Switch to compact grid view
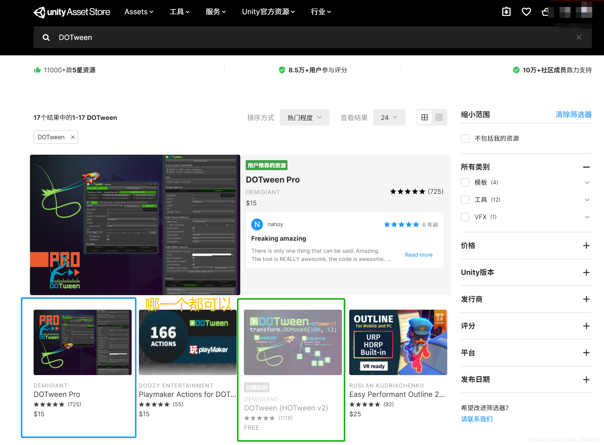The image size is (604, 445). [439, 117]
